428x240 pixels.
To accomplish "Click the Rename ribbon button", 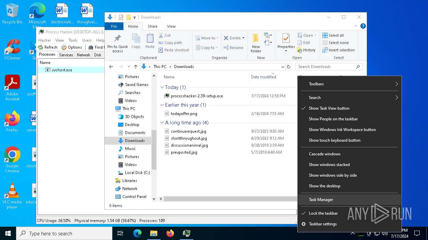I will click(x=233, y=48).
